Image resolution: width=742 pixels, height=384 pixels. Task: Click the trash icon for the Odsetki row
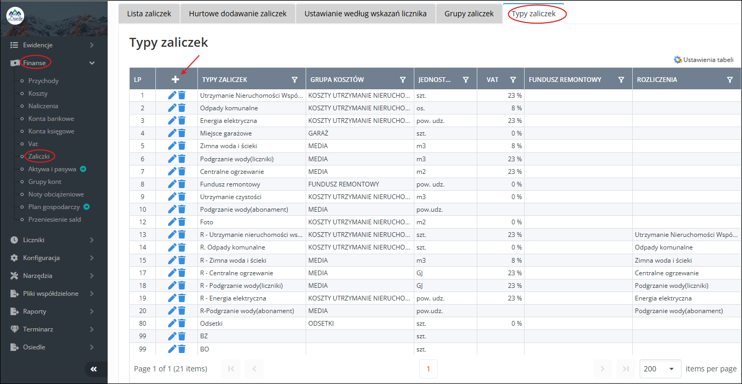tap(182, 324)
